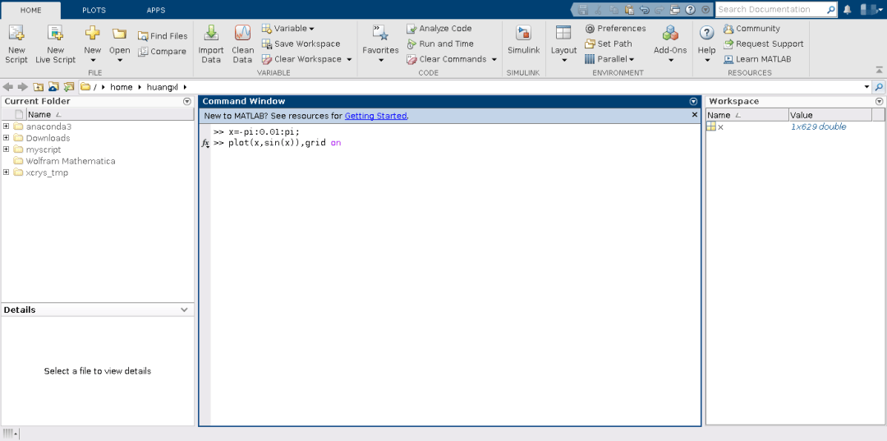Open the Variable dropdown

(x=288, y=28)
